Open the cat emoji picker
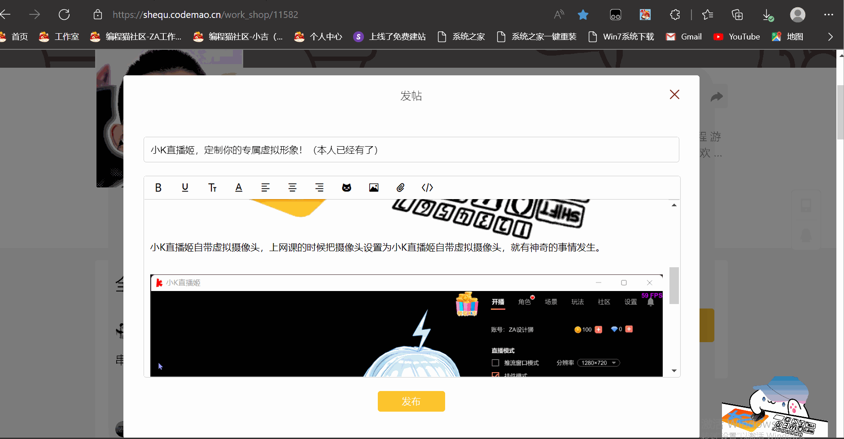This screenshot has width=844, height=439. pos(346,187)
